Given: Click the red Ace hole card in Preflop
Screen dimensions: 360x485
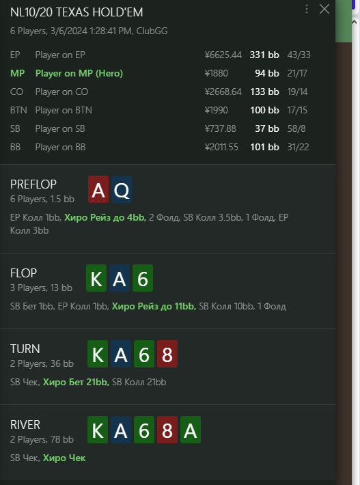Looking at the screenshot, I should [98, 189].
